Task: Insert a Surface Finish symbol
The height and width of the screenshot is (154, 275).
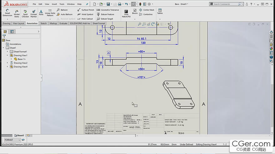Action: point(85,10)
